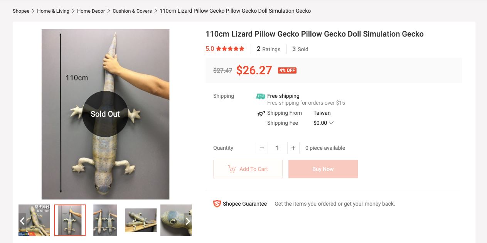Expand the Shipping Fee dropdown
The height and width of the screenshot is (243, 487).
331,123
